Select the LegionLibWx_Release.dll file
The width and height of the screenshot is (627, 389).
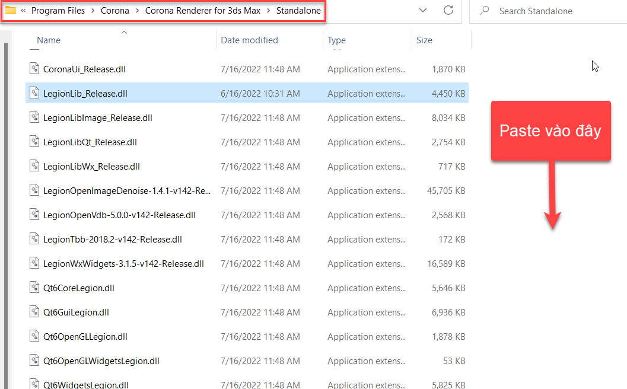(89, 166)
